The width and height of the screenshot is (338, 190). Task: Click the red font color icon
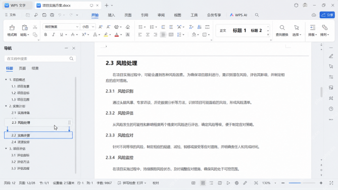117,34
